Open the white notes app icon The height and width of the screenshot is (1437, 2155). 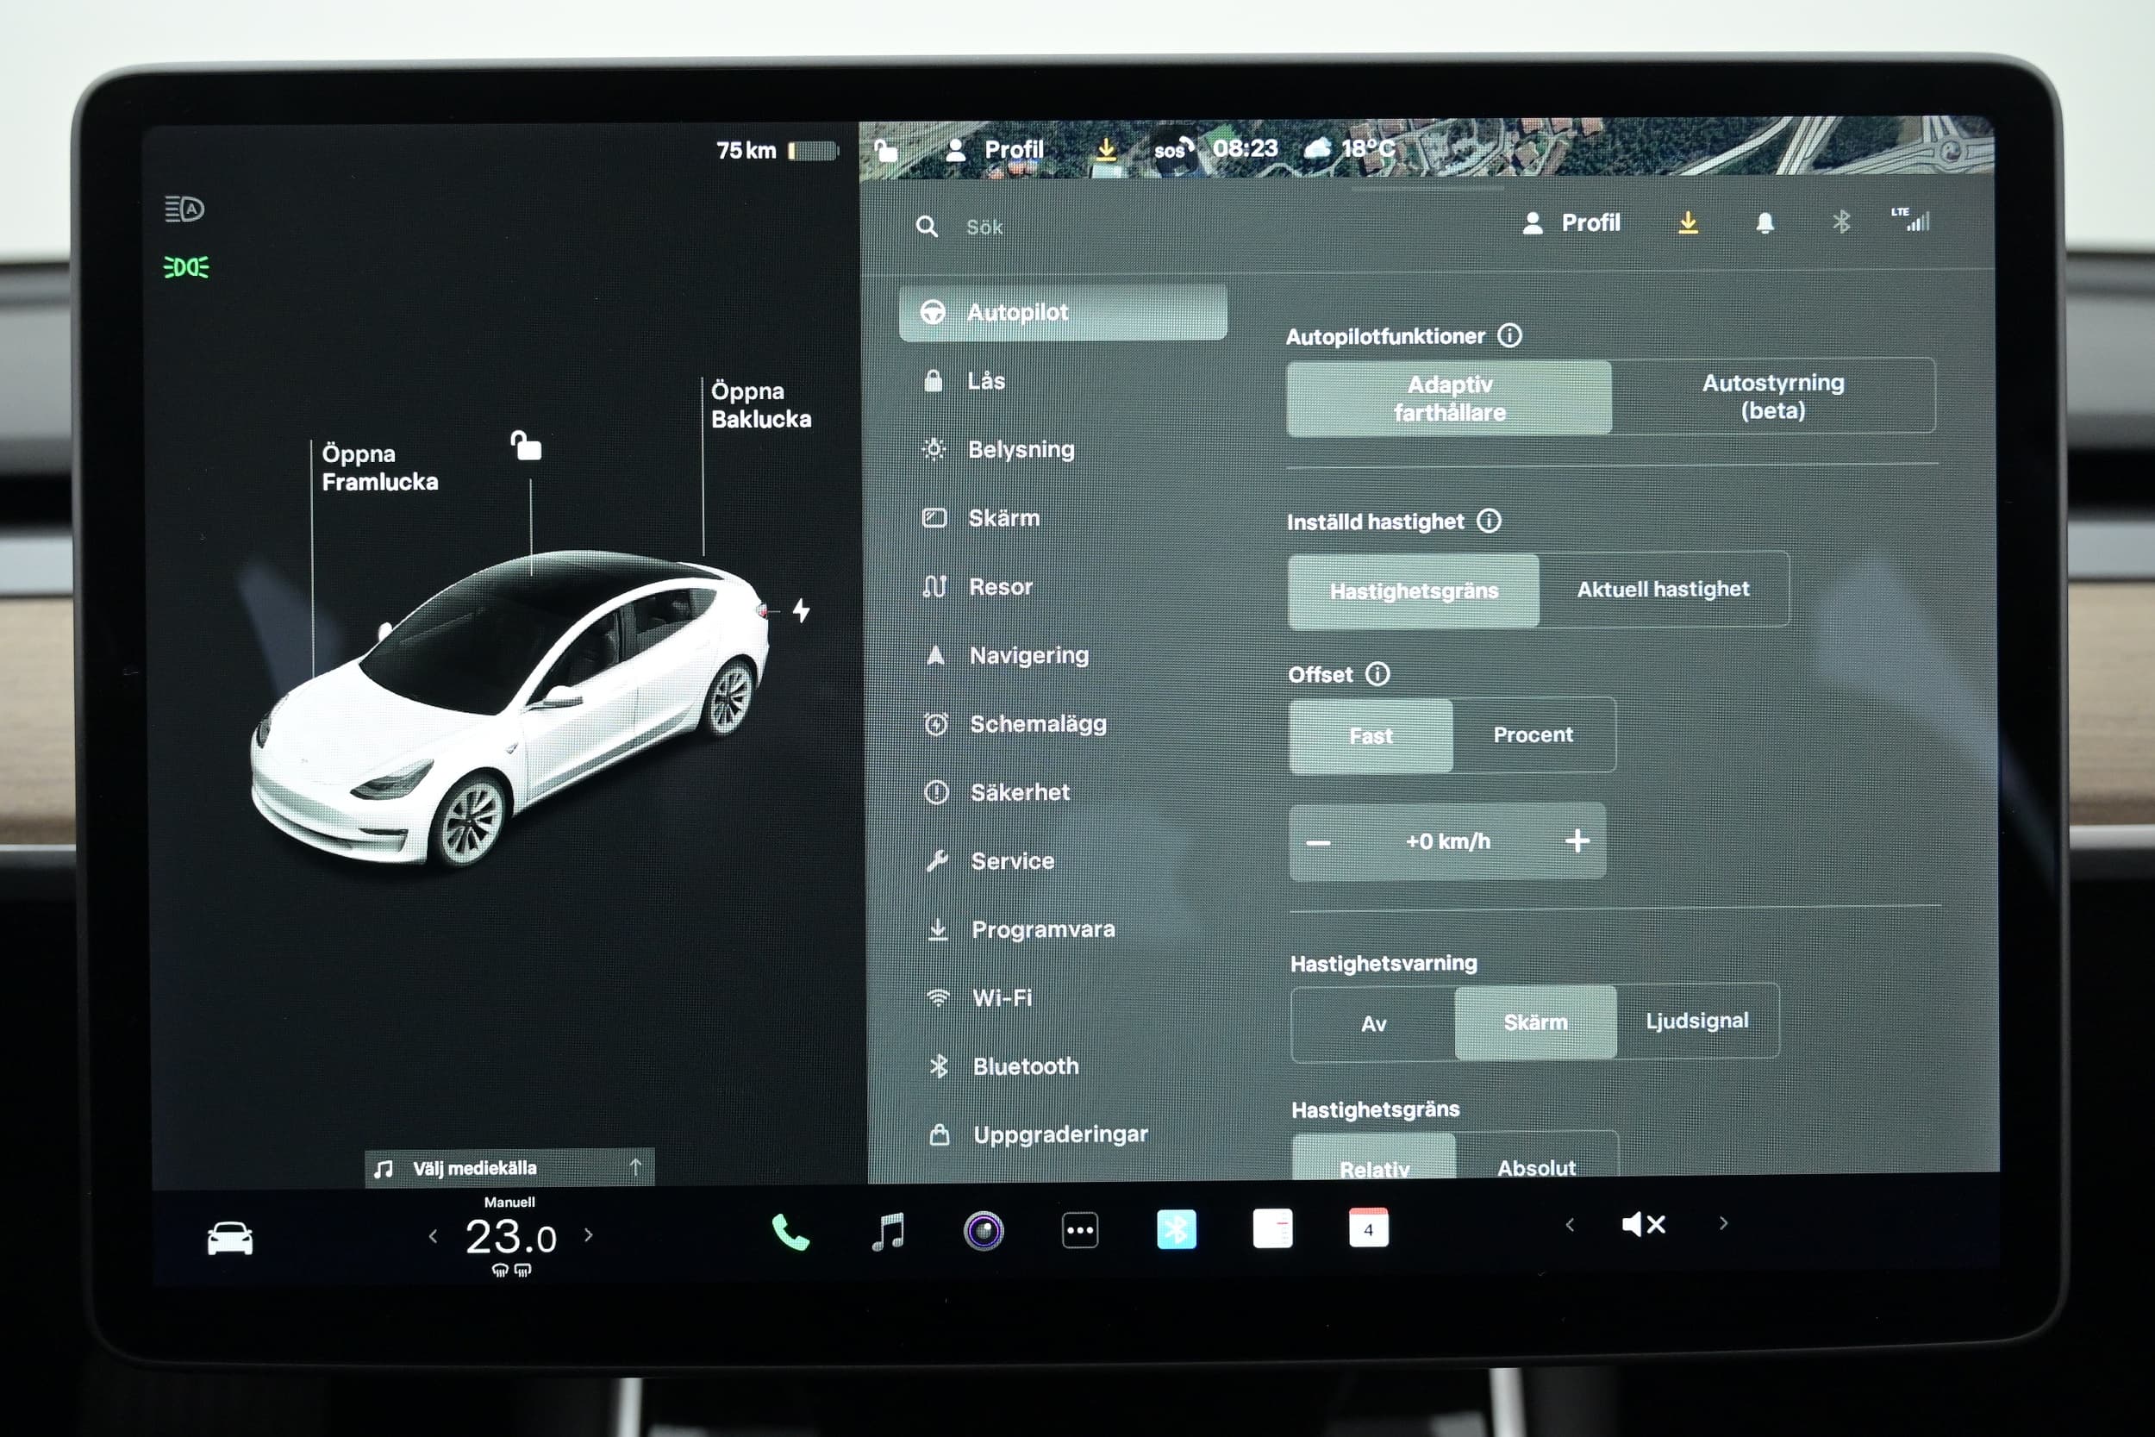point(1272,1229)
